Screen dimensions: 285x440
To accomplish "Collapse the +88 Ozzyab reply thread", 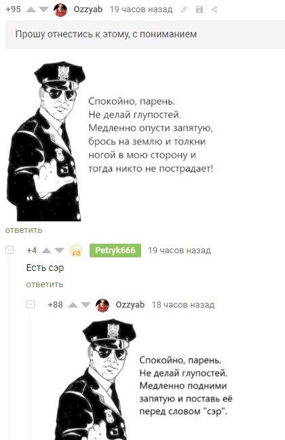I will (31, 304).
